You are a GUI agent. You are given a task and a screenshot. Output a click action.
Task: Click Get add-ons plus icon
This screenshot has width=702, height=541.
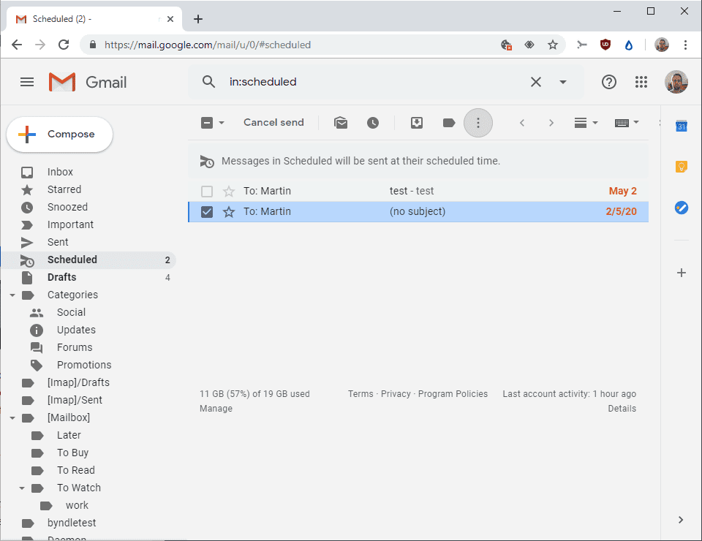click(682, 273)
